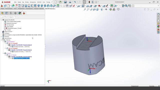Click the Настройка status bar entry
The image size is (160, 90).
152,86
